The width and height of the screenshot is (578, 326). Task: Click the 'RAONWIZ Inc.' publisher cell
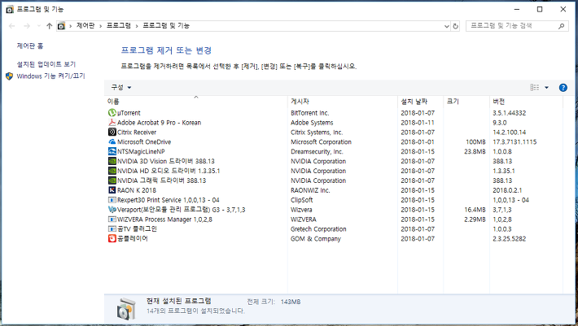(310, 190)
